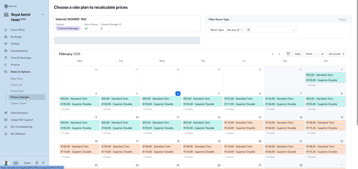358x169 pixels.
Task: Click the Room Type filter value field
Action: tap(271, 30)
